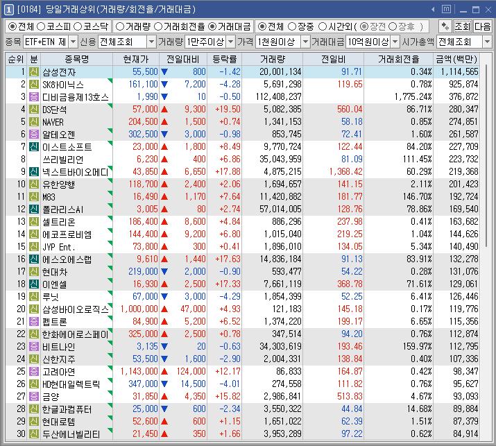
Task: Sort by the 등락률 column header
Action: (x=224, y=59)
